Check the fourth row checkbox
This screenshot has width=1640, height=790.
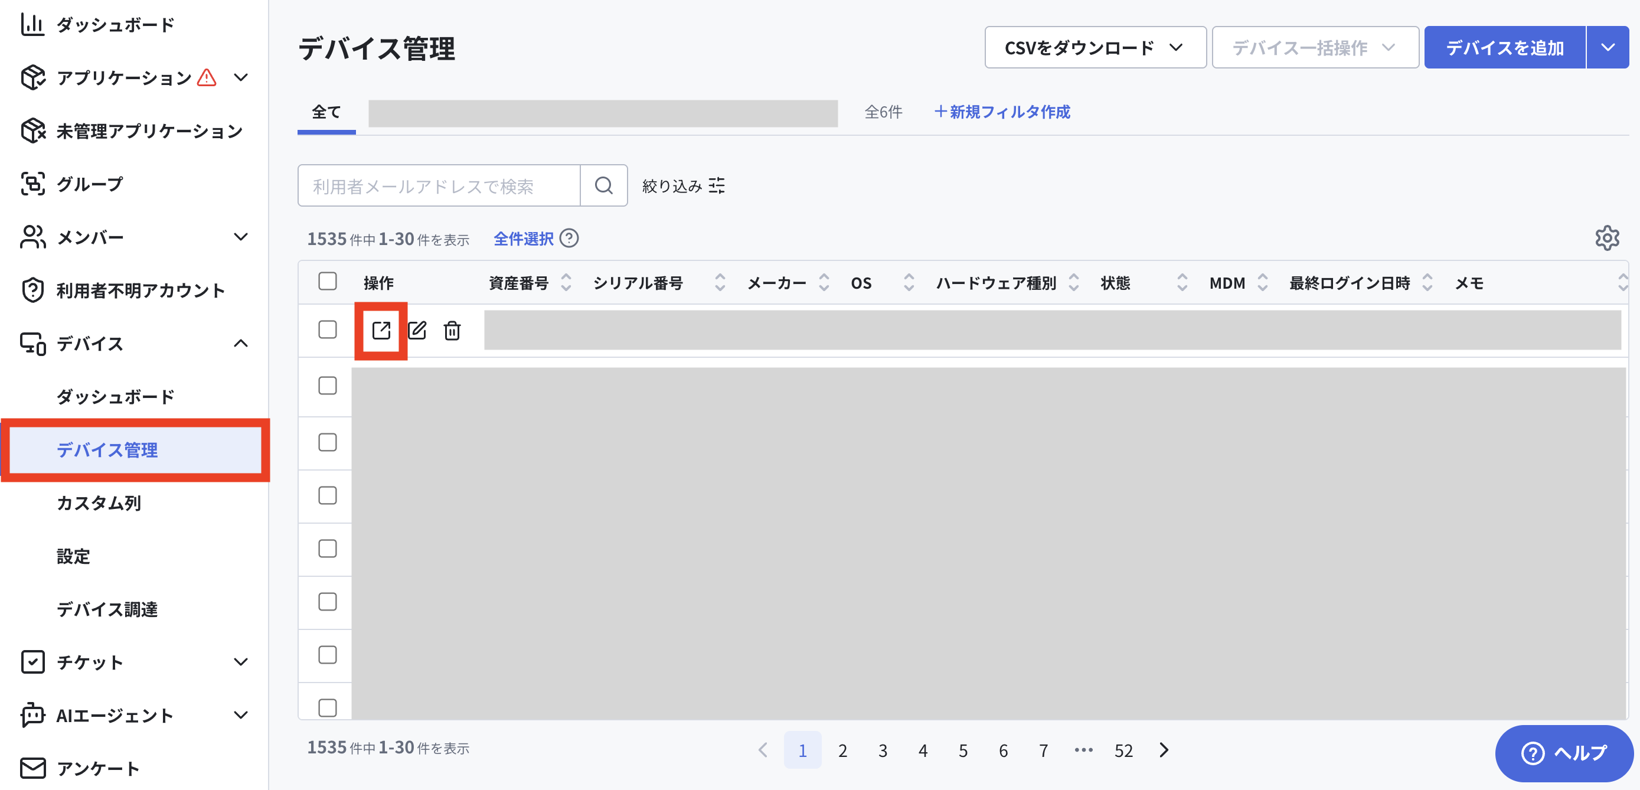327,495
